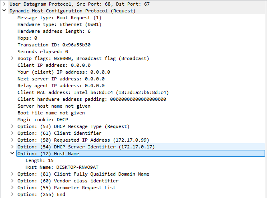
Task: Select Message type: Boot Request row
Action: (141, 18)
